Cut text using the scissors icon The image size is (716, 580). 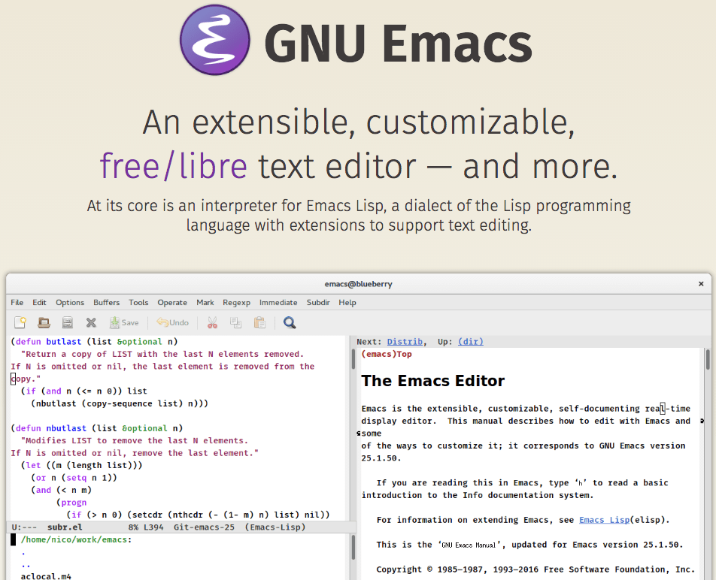click(x=212, y=322)
